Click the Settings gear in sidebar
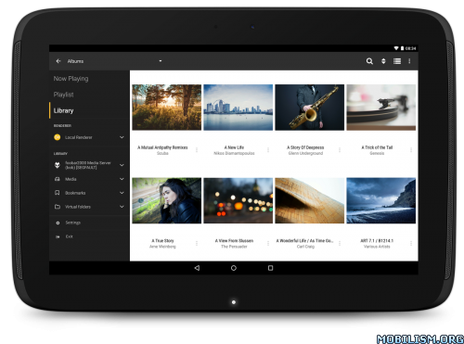 (58, 223)
